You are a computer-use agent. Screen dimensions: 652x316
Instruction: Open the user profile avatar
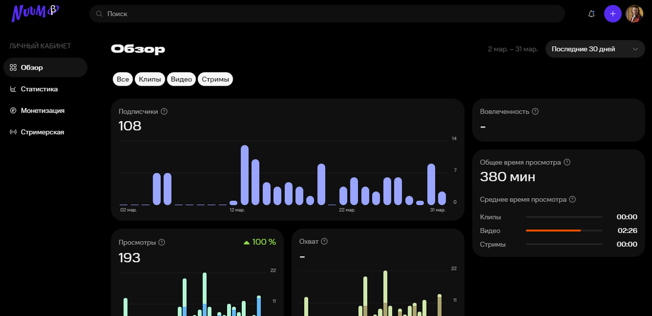(635, 14)
